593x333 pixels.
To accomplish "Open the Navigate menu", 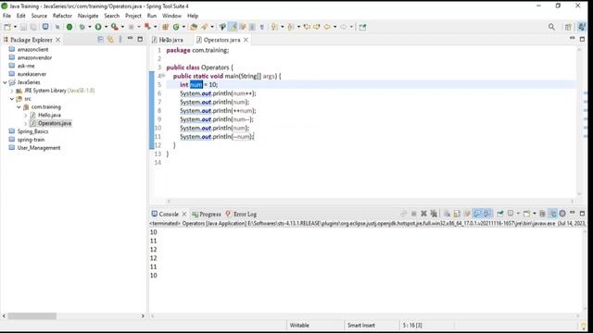I will tap(88, 16).
